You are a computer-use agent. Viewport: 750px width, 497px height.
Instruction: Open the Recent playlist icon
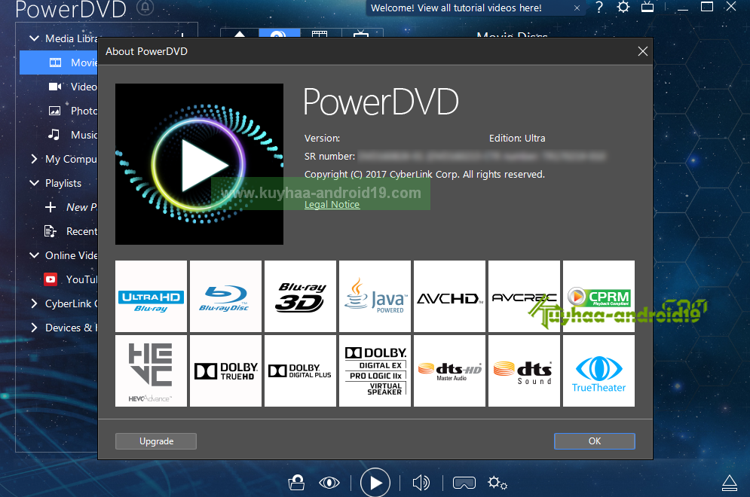coord(51,231)
